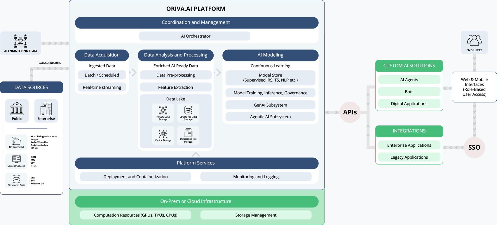
Task: Click Monitoring and Logging box
Action: coord(256,177)
